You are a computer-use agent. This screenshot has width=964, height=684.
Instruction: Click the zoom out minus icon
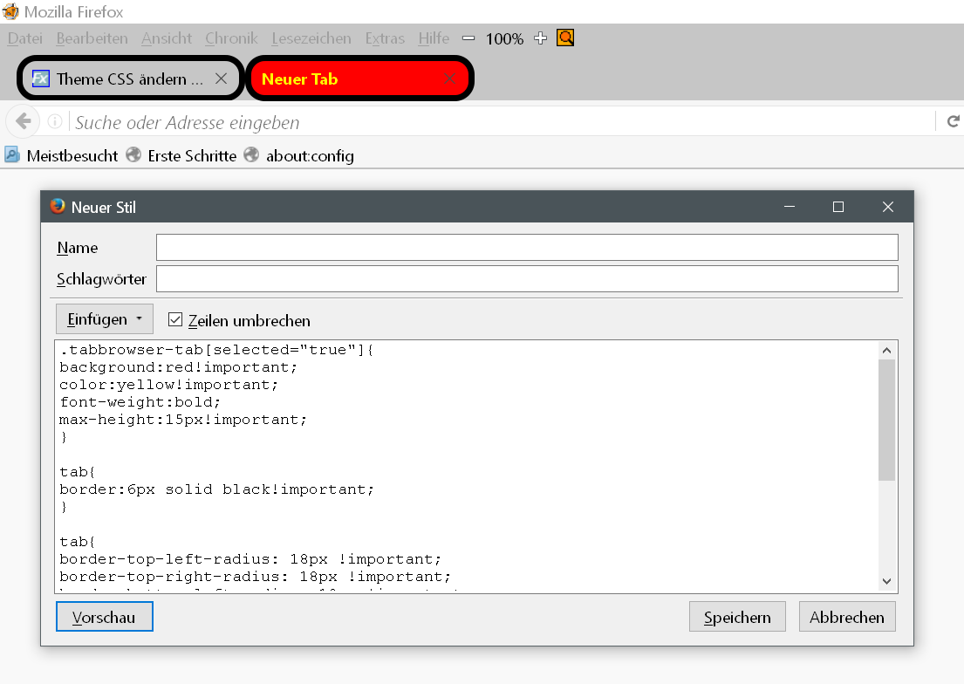click(x=468, y=38)
